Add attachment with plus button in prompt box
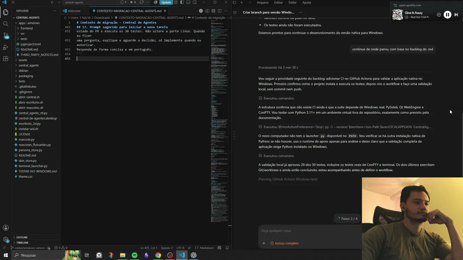Viewport: 463px width, 260px height. pyautogui.click(x=264, y=243)
